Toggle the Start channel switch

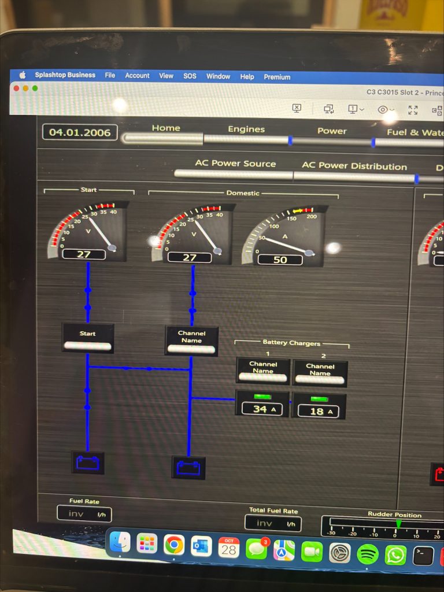click(87, 346)
